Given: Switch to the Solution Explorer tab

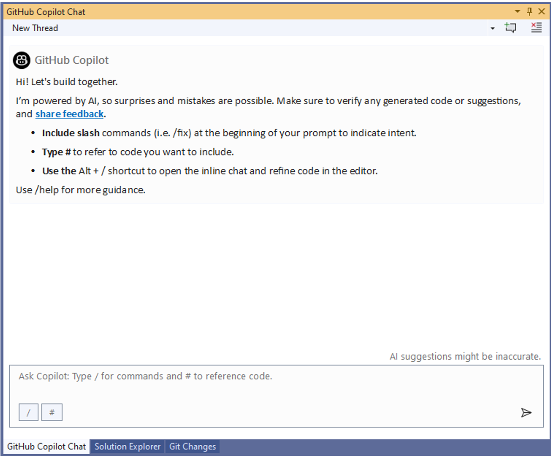Looking at the screenshot, I should click(x=128, y=447).
